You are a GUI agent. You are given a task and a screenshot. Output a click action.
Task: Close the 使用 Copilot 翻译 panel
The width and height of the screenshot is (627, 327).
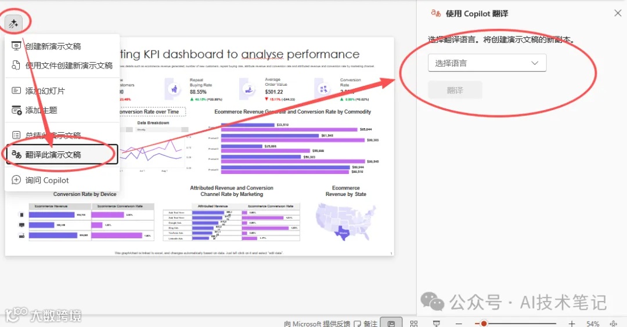[617, 13]
